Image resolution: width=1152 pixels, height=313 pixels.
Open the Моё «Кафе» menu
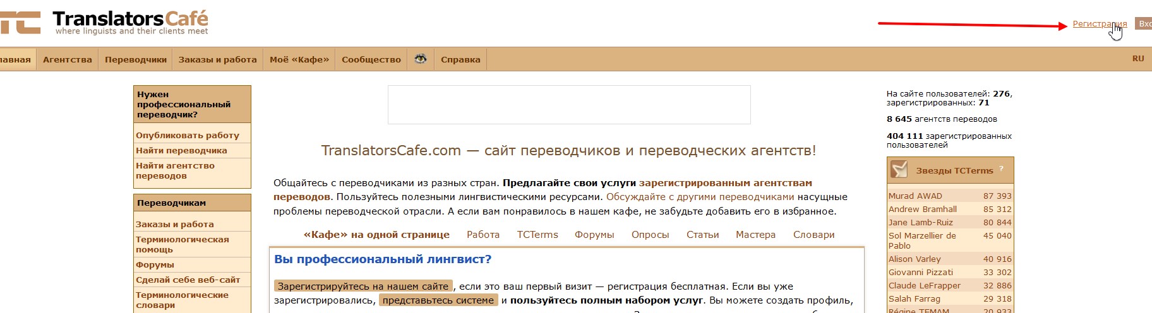[x=299, y=59]
